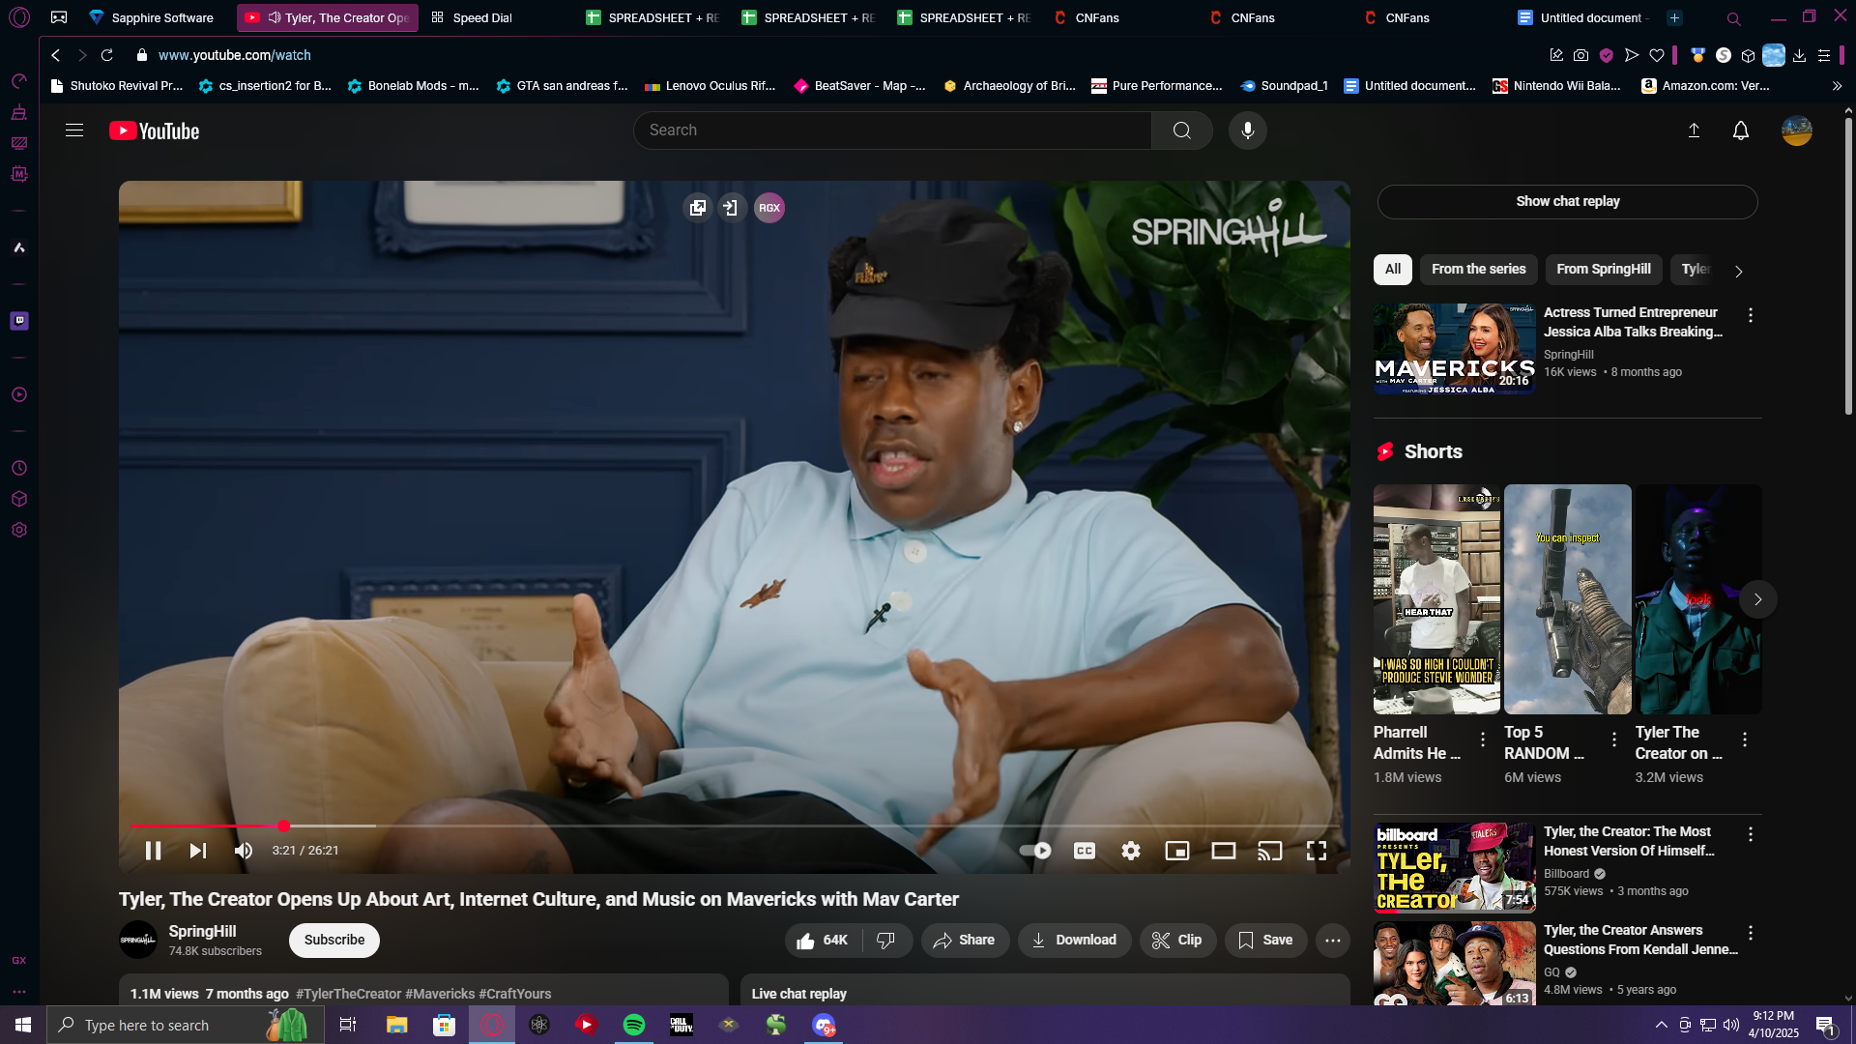Cast video to a TV
This screenshot has height=1044, width=1856.
[1269, 851]
